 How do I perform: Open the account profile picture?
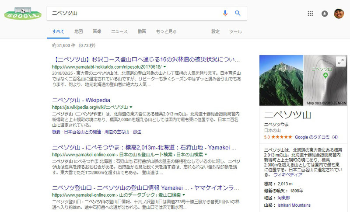[x=339, y=14]
